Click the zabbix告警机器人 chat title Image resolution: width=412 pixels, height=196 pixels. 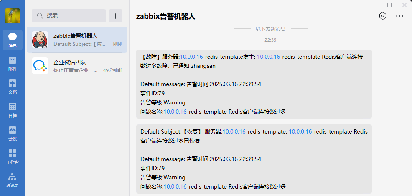pyautogui.click(x=165, y=16)
